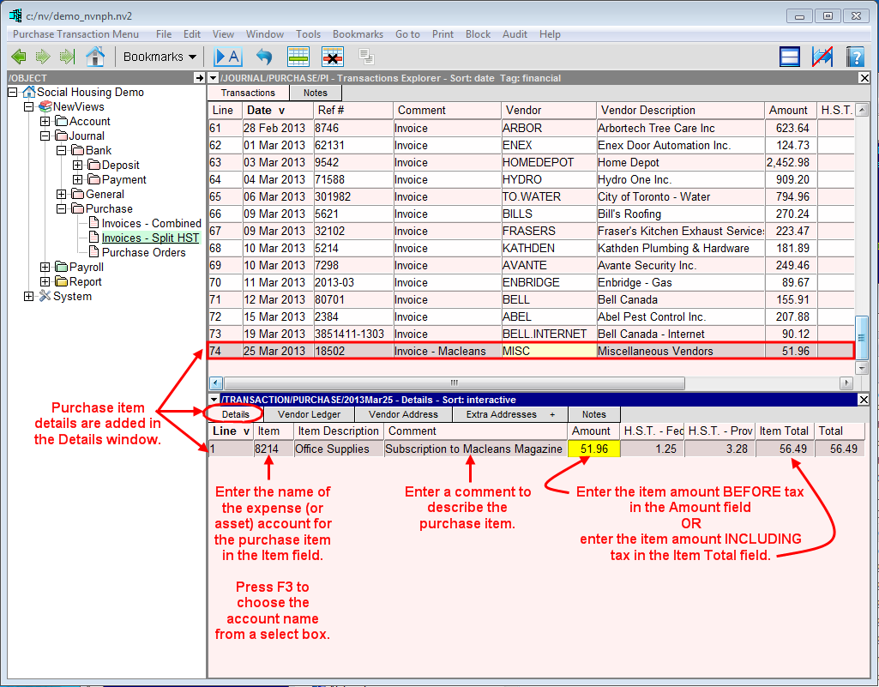The width and height of the screenshot is (879, 687).
Task: Open the help book question mark icon
Action: (x=854, y=57)
